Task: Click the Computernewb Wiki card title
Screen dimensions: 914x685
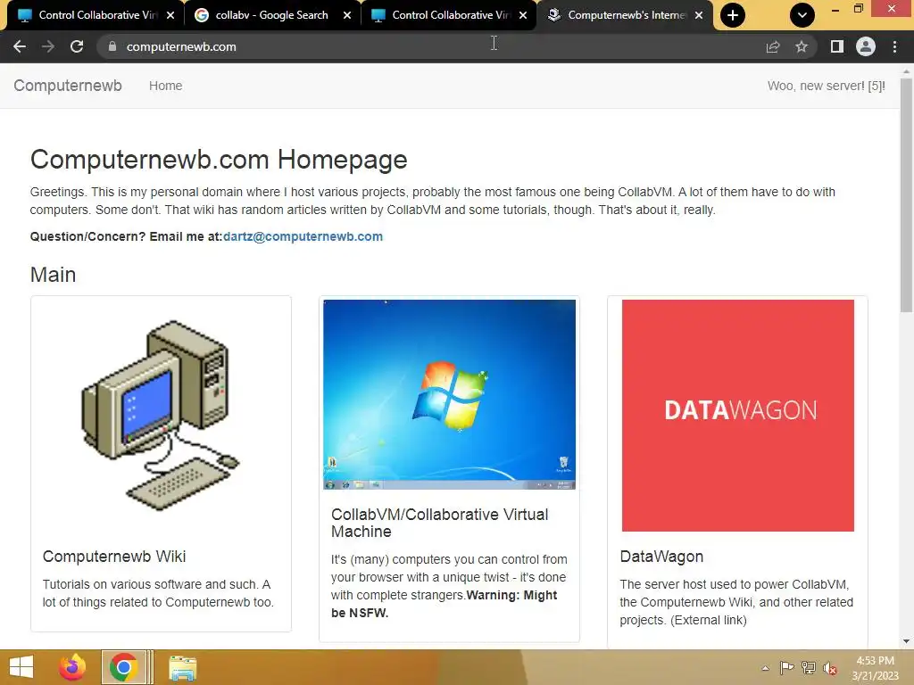Action: pos(114,557)
